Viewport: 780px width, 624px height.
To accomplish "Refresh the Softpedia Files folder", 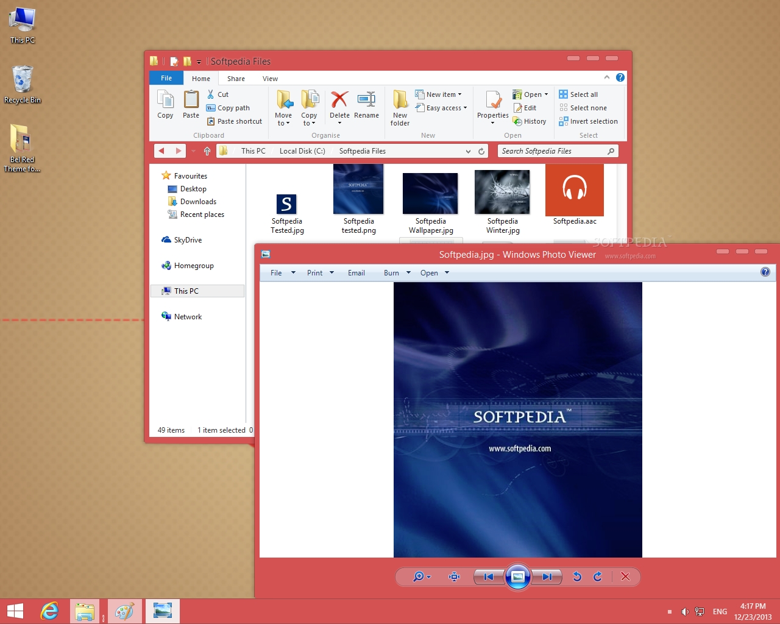I will (x=481, y=151).
